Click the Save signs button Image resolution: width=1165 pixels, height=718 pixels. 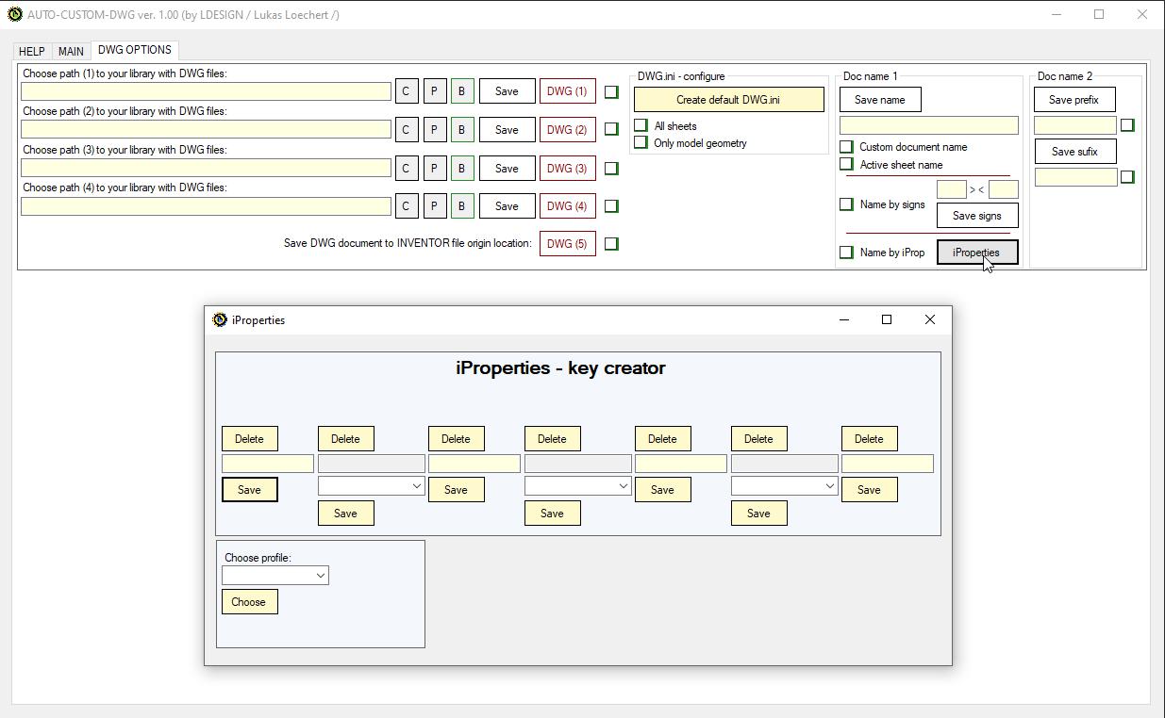[977, 215]
